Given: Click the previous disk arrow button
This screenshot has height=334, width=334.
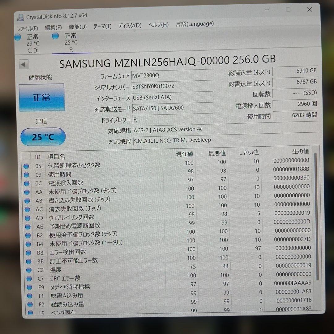Looking at the screenshot, I should point(24,64).
